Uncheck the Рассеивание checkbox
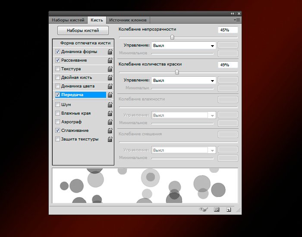 (x=58, y=60)
